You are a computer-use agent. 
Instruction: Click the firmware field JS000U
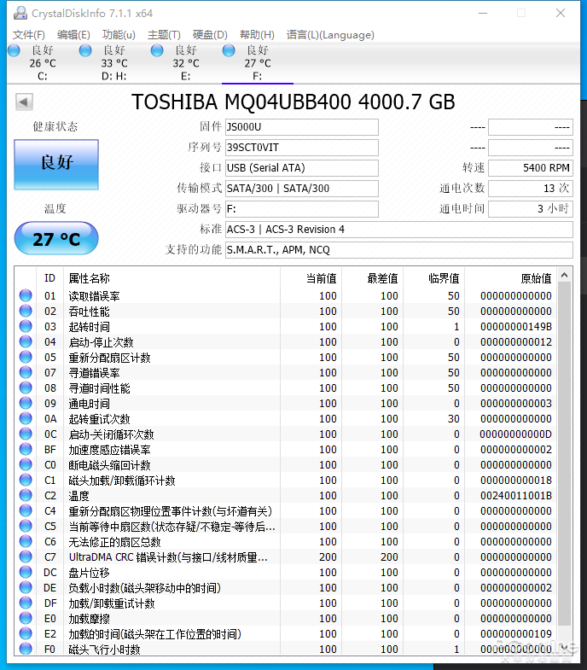click(x=302, y=127)
